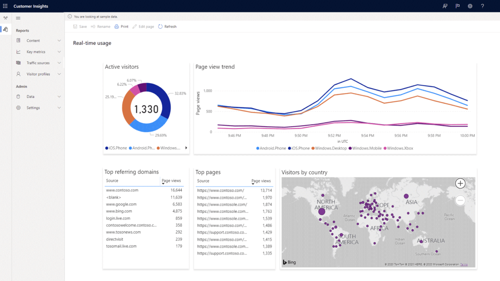The height and width of the screenshot is (281, 500).
Task: Open the Settings gear in top bar
Action: [470, 6]
